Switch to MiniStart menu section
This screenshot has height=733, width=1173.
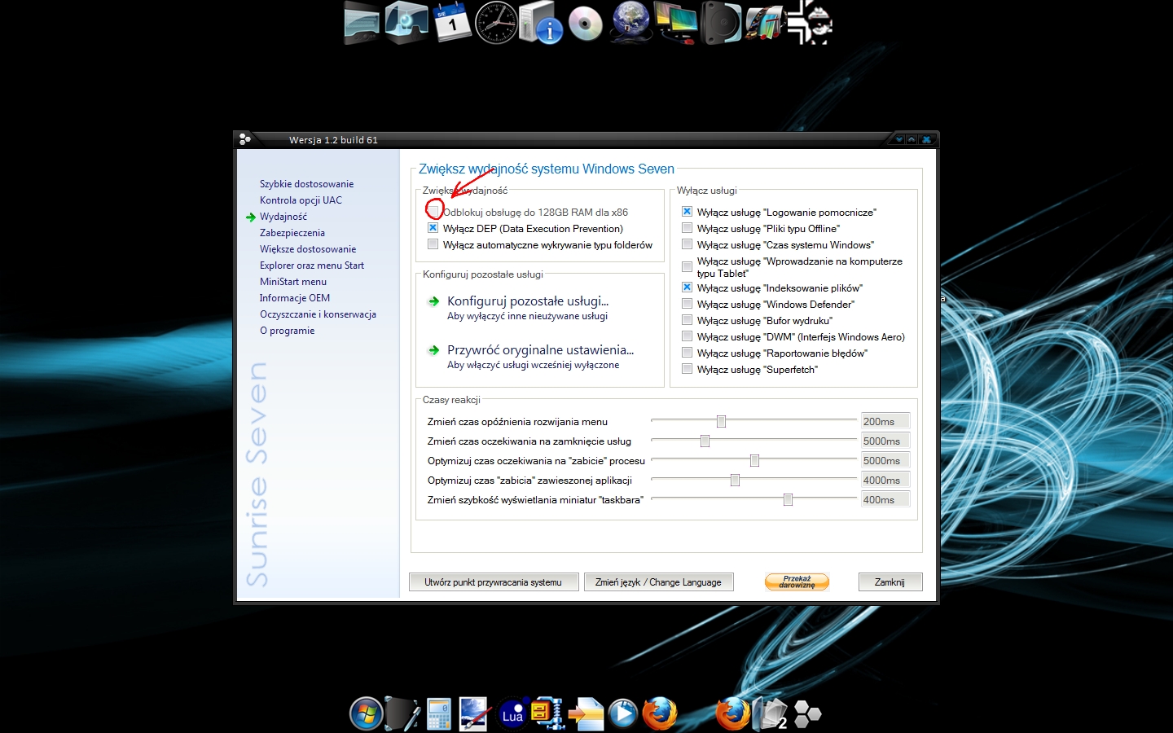coord(293,282)
